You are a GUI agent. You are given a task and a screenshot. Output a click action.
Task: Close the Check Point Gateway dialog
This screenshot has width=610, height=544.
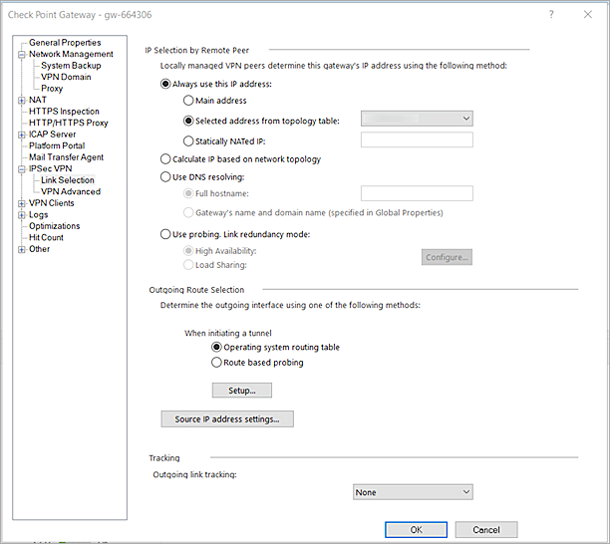(588, 14)
